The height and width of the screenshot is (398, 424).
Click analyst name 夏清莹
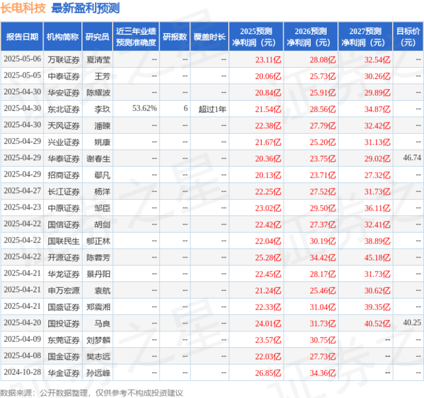98,59
